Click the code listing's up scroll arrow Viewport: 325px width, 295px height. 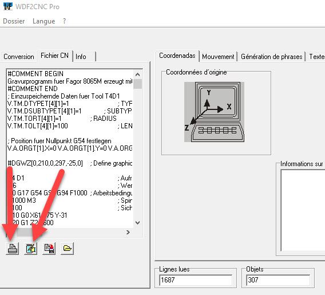138,74
